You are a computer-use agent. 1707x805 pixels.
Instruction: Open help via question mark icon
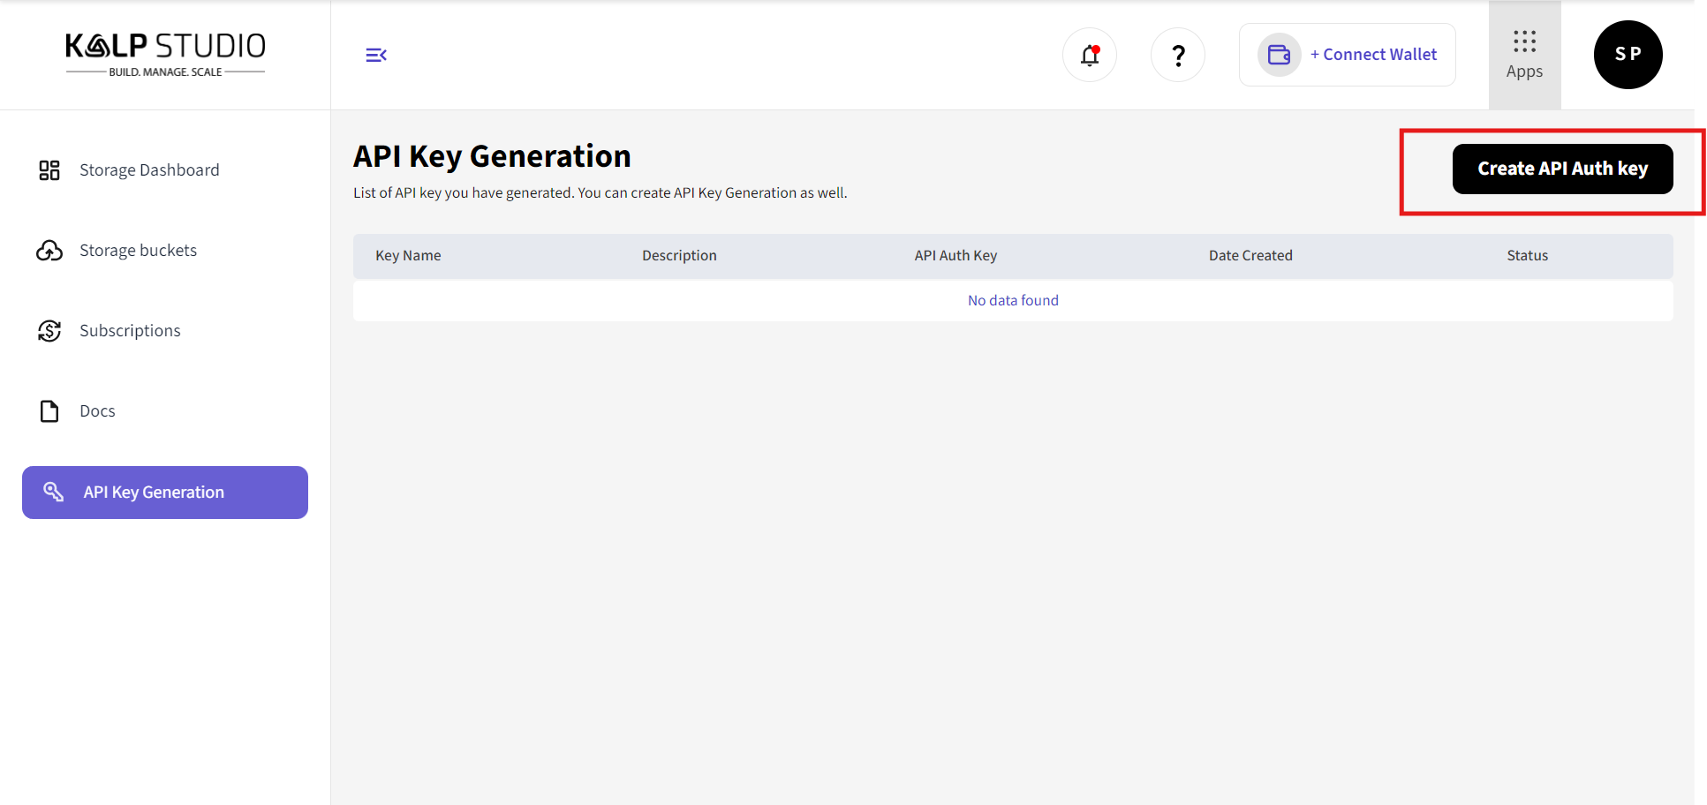[x=1177, y=55]
